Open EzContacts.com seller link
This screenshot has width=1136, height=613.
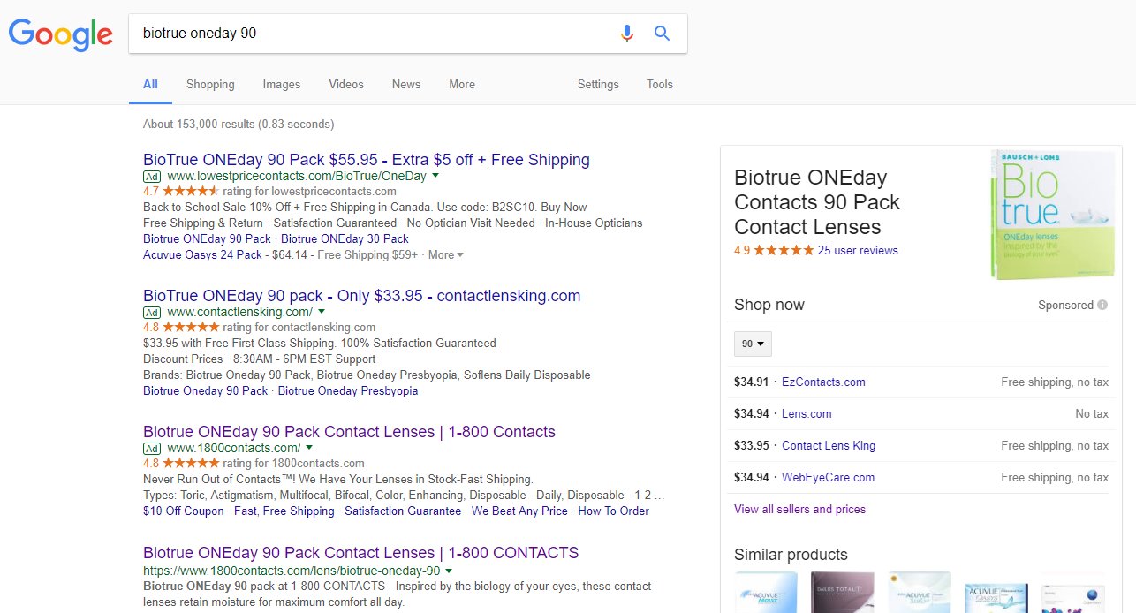coord(823,382)
